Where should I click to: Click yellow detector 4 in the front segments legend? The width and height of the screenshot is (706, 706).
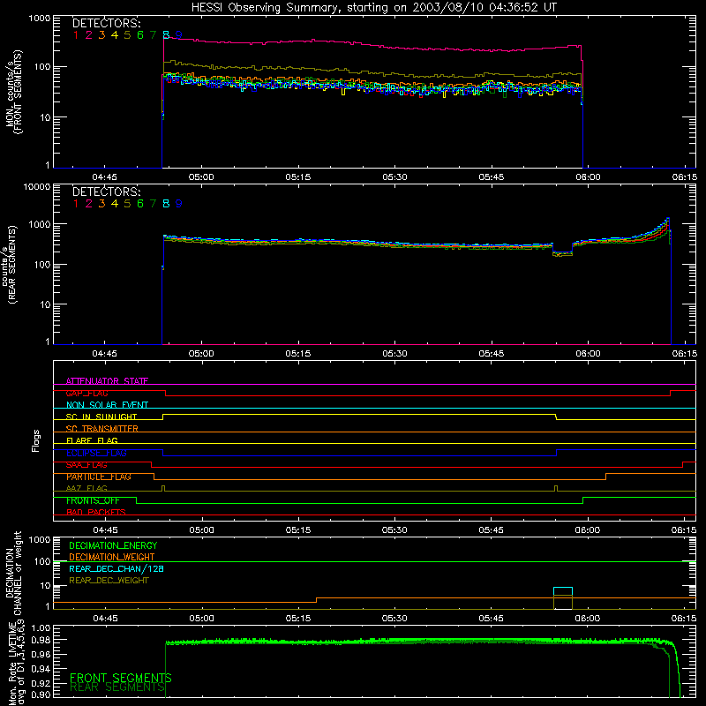tap(115, 34)
